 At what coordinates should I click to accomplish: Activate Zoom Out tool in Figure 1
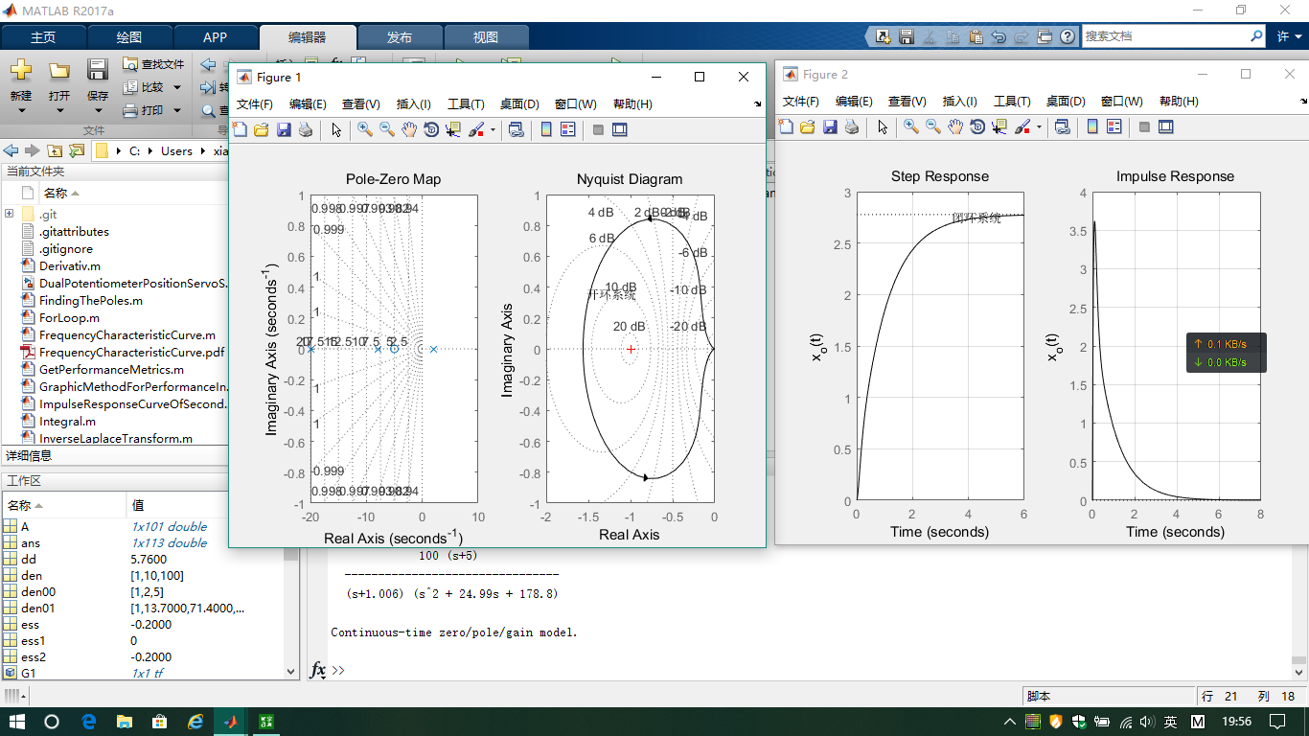pyautogui.click(x=387, y=129)
